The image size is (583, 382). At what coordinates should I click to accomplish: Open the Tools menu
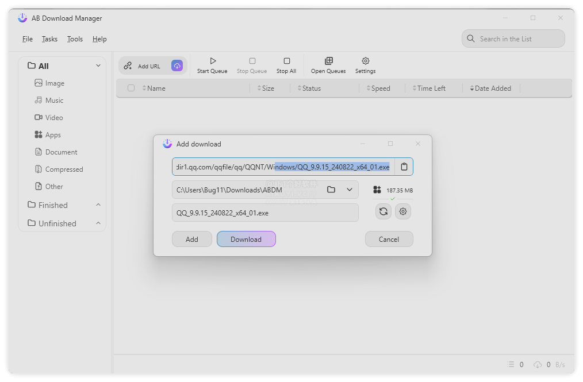[x=74, y=39]
